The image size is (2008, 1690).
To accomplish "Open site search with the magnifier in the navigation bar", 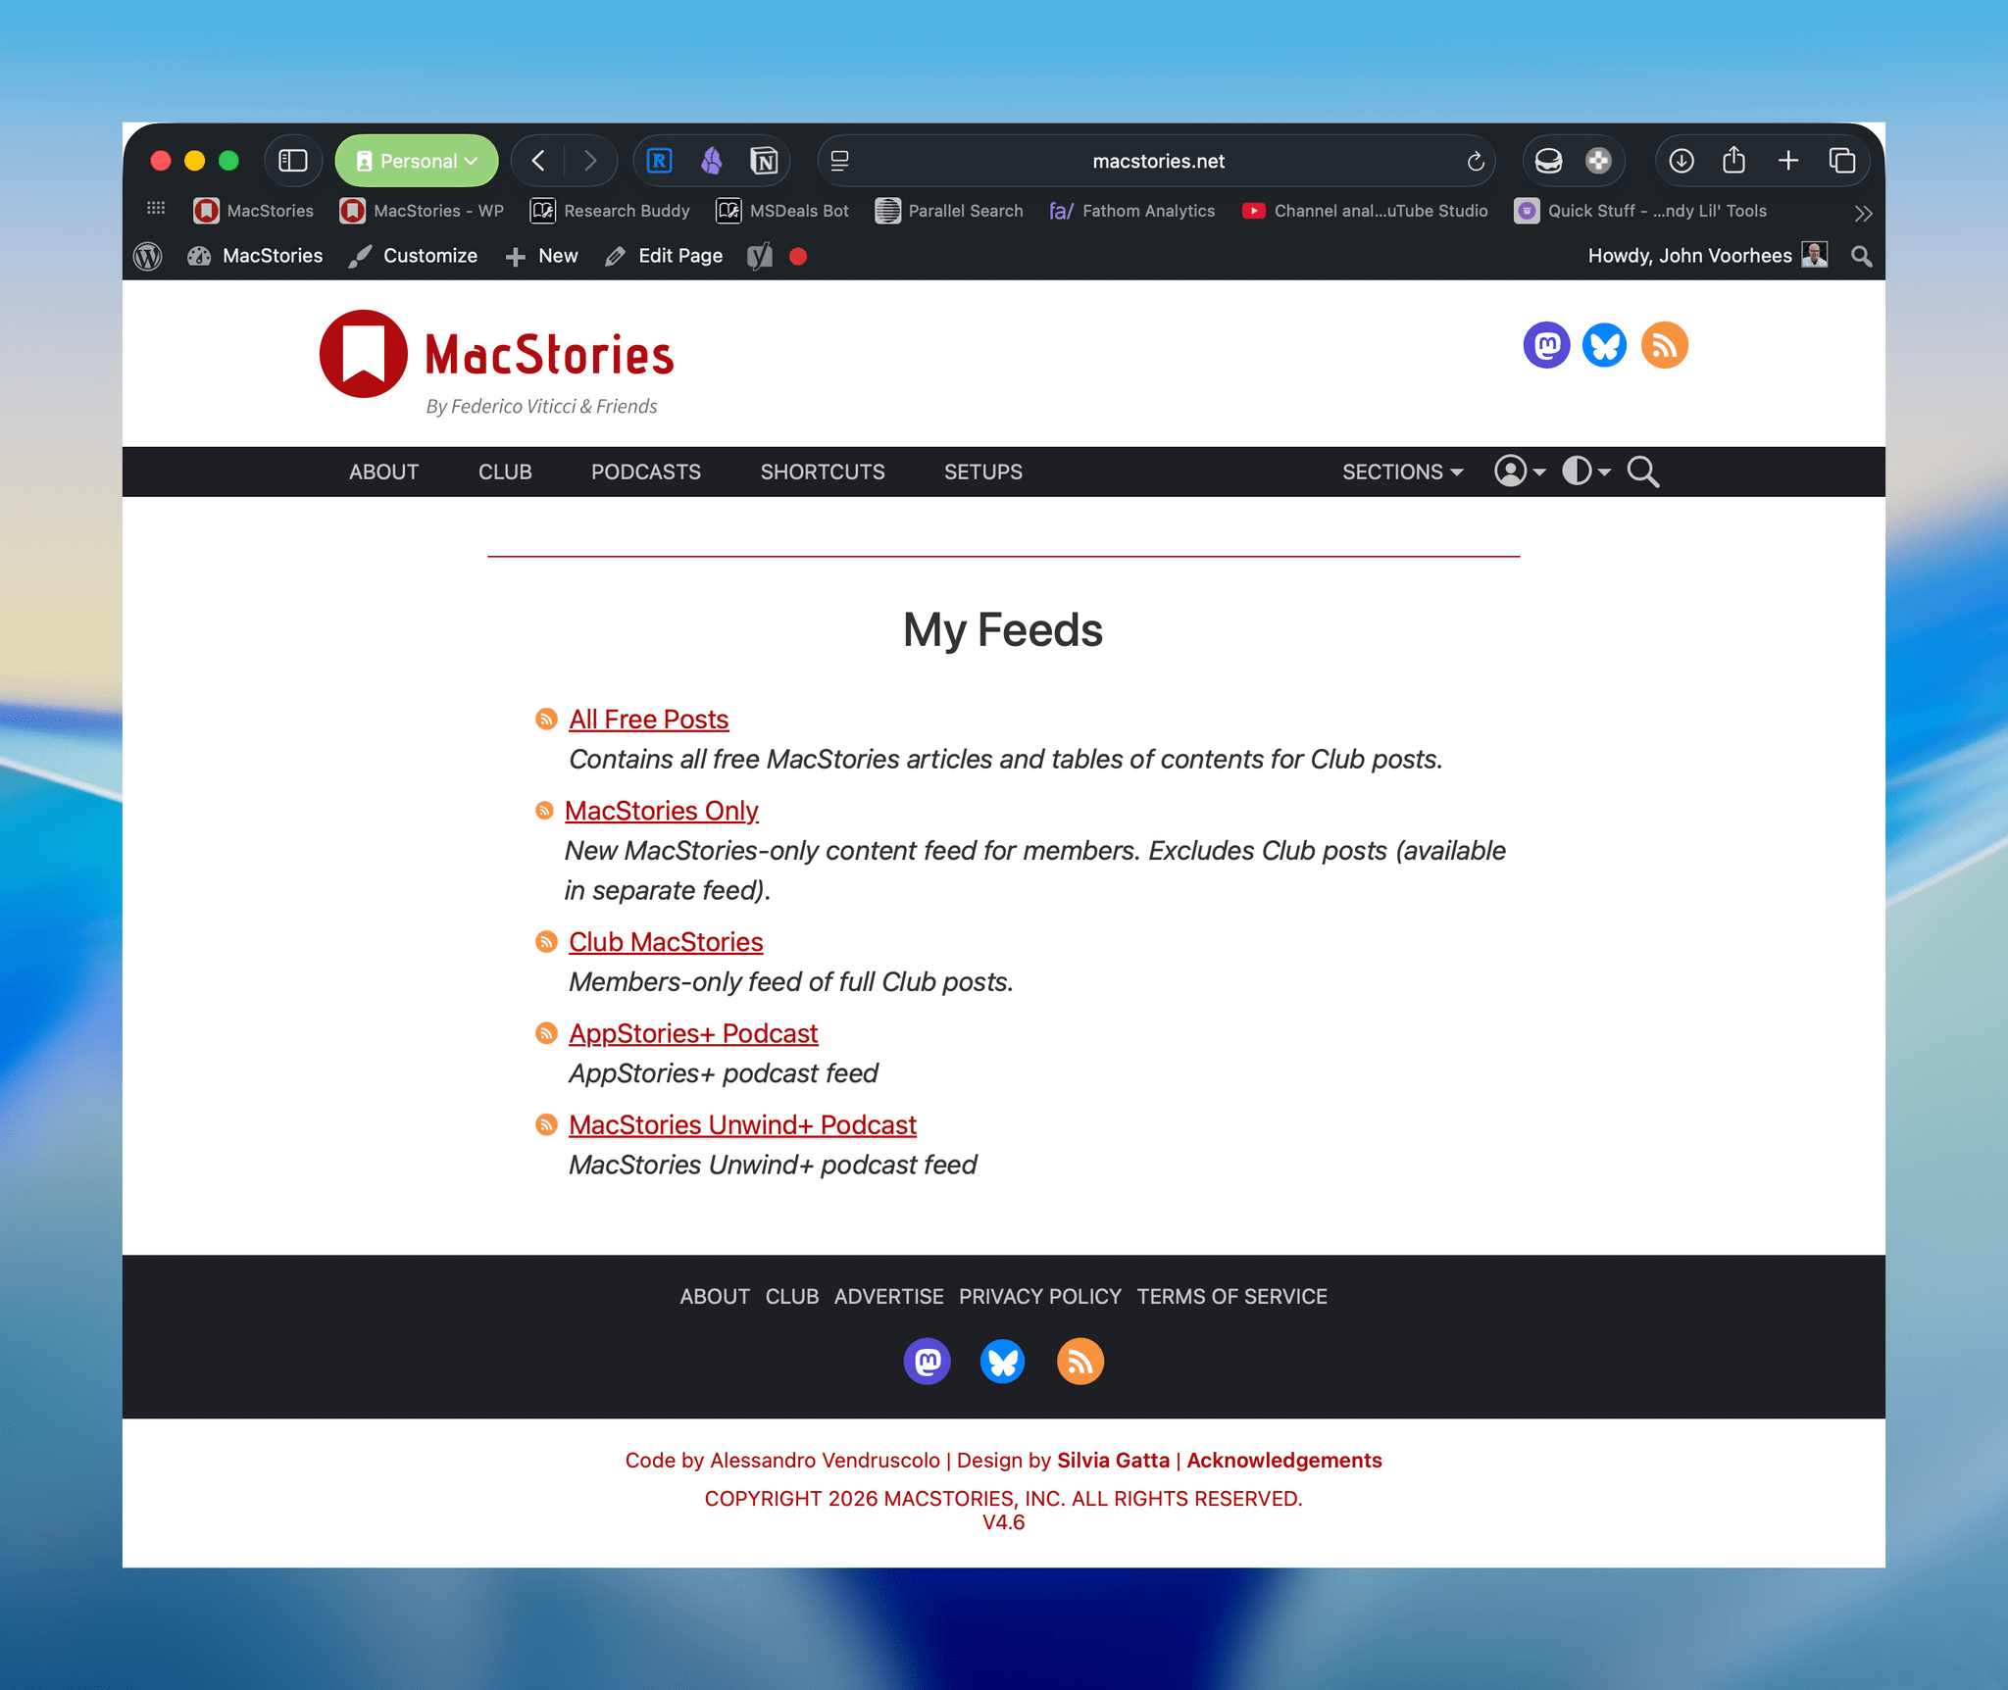I will click(x=1643, y=472).
